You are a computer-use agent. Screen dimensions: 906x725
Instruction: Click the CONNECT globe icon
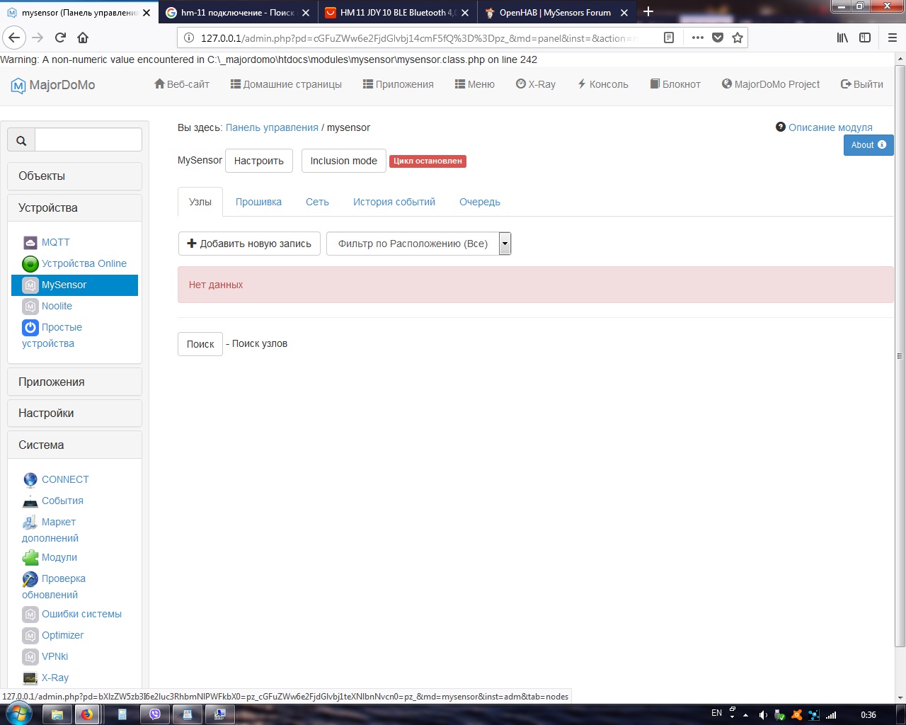[30, 479]
